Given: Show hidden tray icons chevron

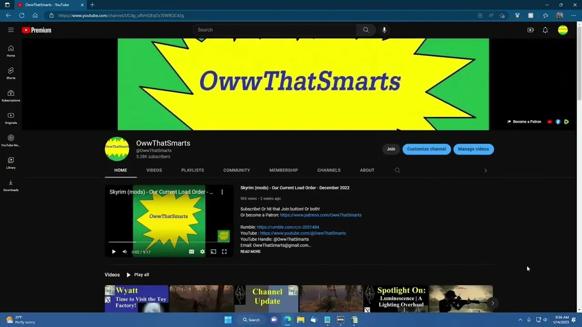Looking at the screenshot, I should (520, 320).
